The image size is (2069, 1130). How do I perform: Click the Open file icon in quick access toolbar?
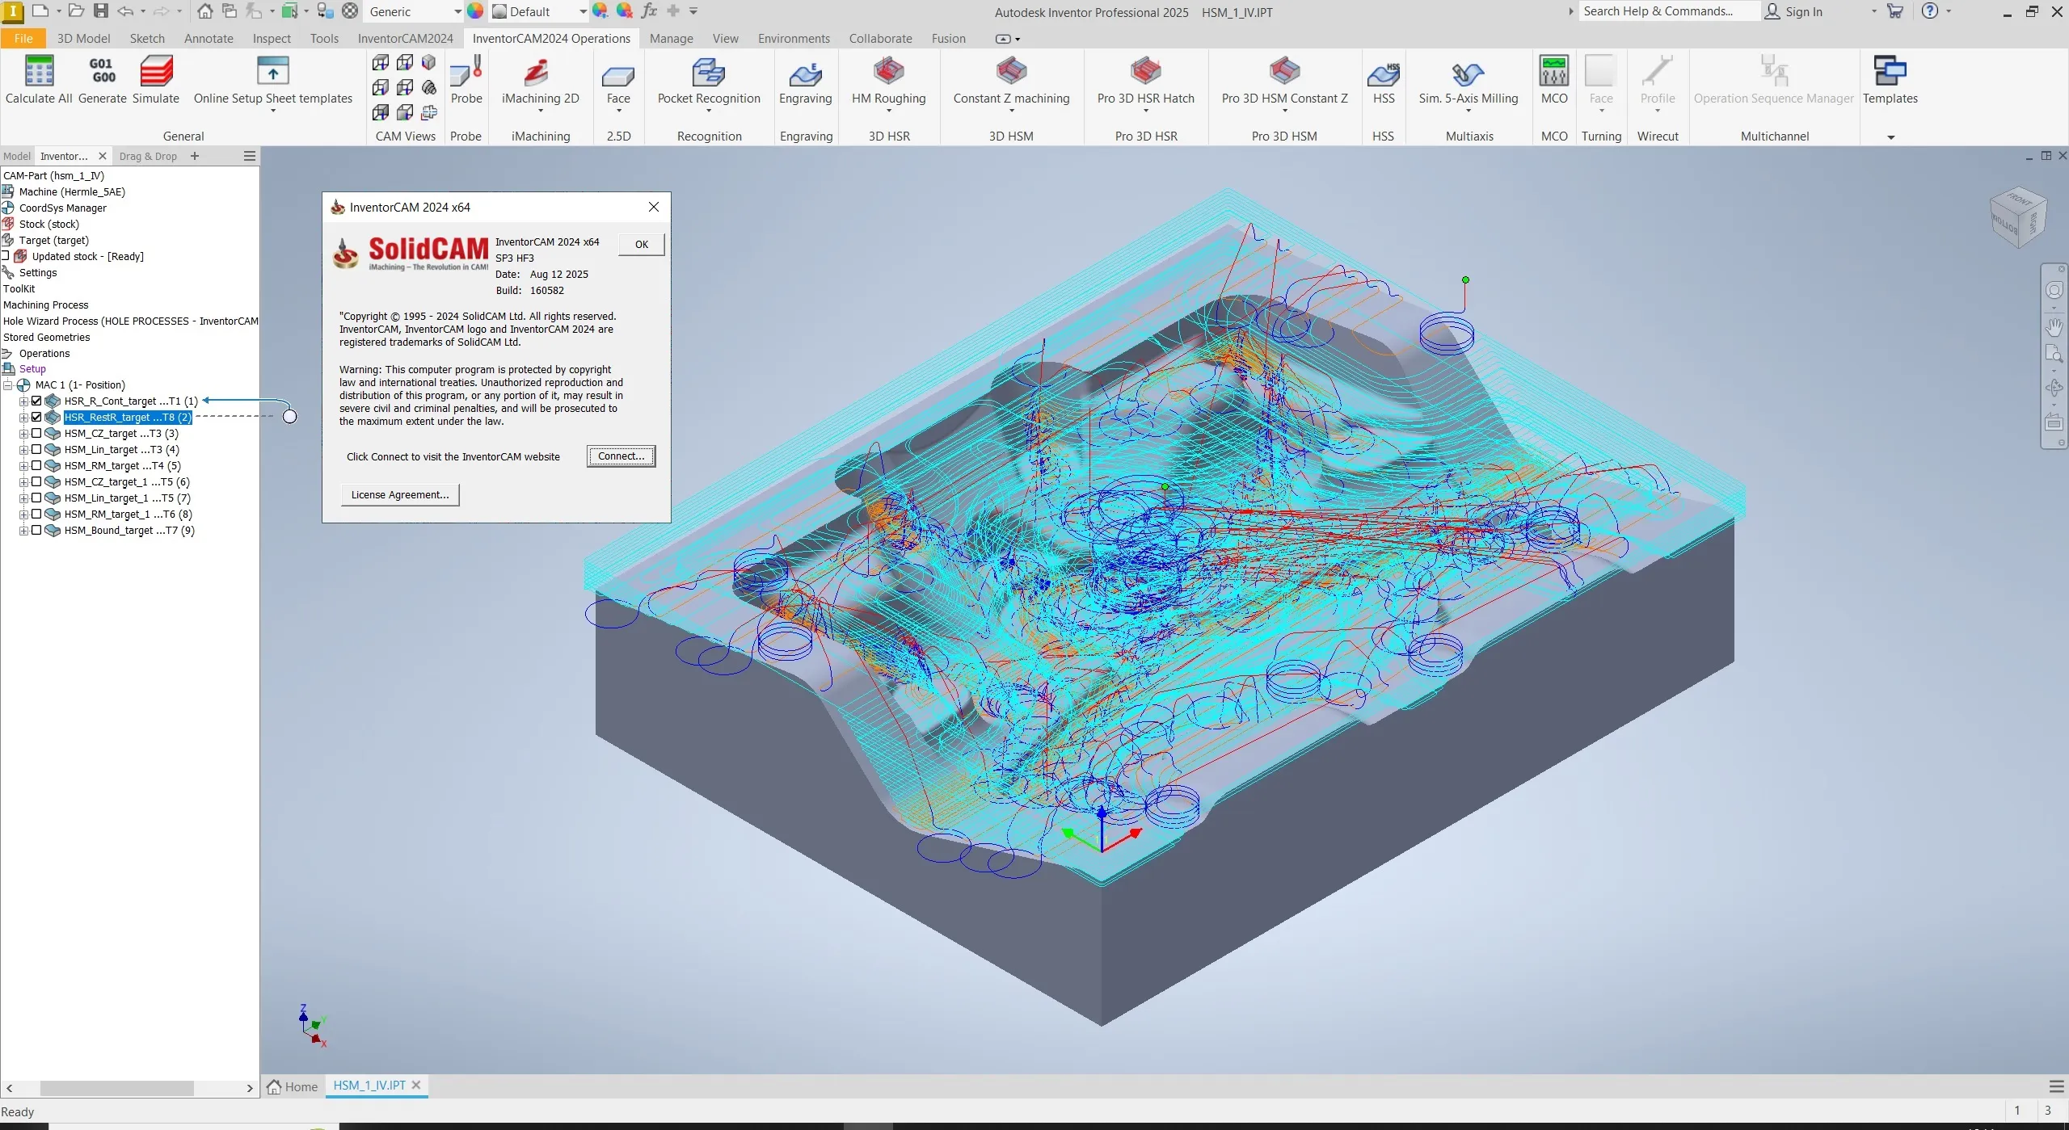[76, 11]
